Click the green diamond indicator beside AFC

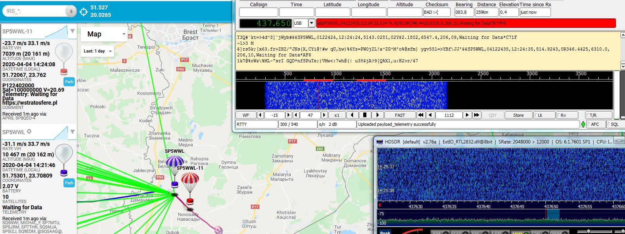[583, 124]
